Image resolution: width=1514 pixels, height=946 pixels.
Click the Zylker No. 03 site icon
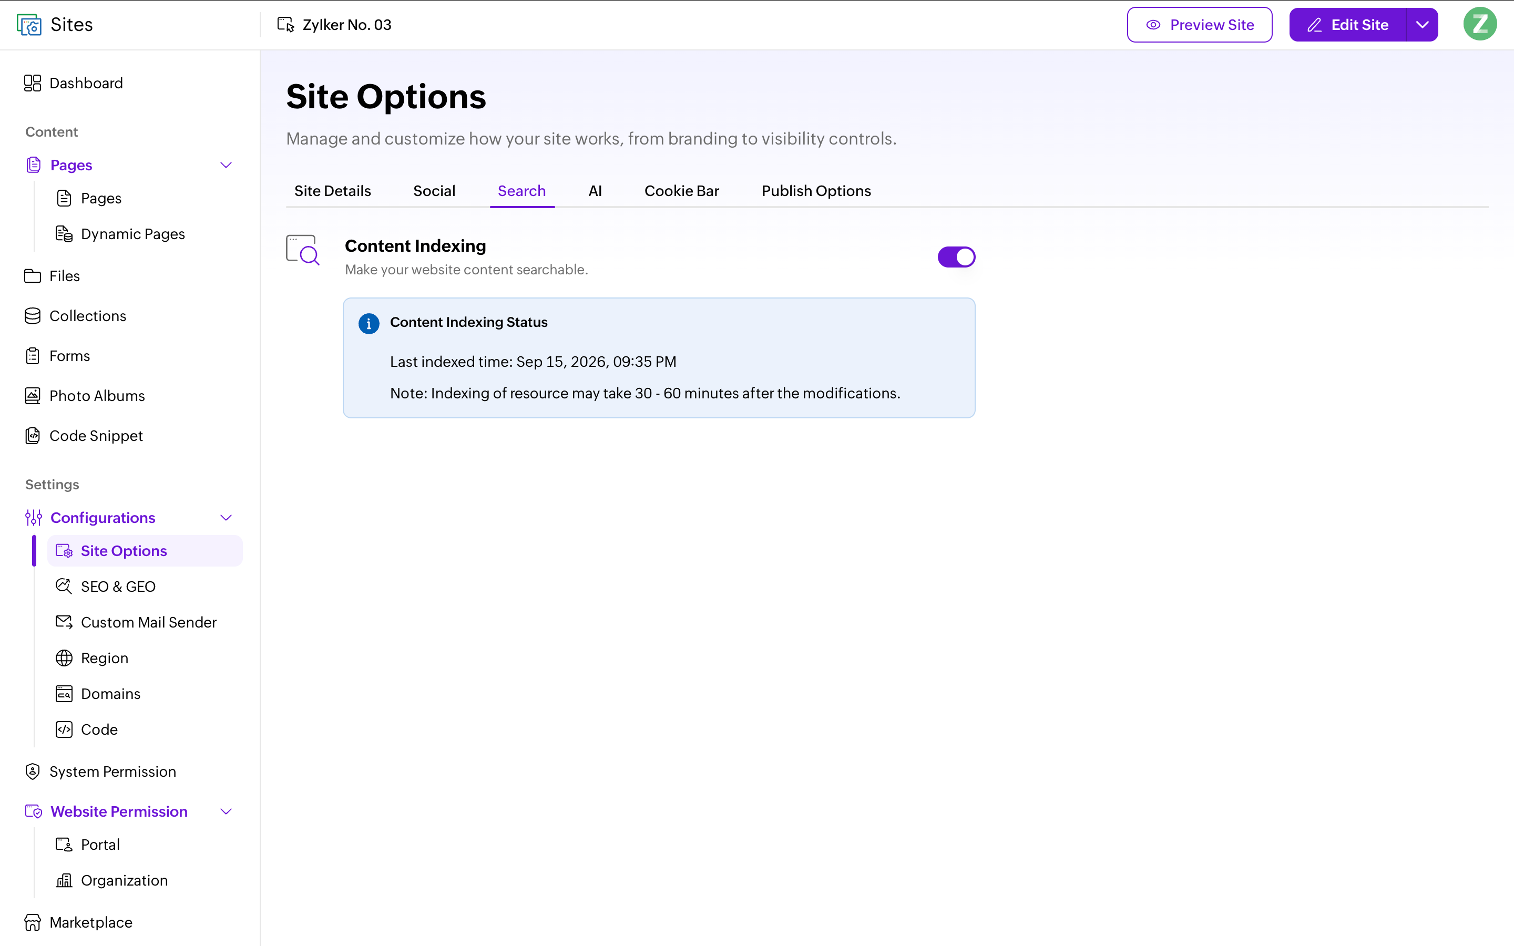coord(286,24)
